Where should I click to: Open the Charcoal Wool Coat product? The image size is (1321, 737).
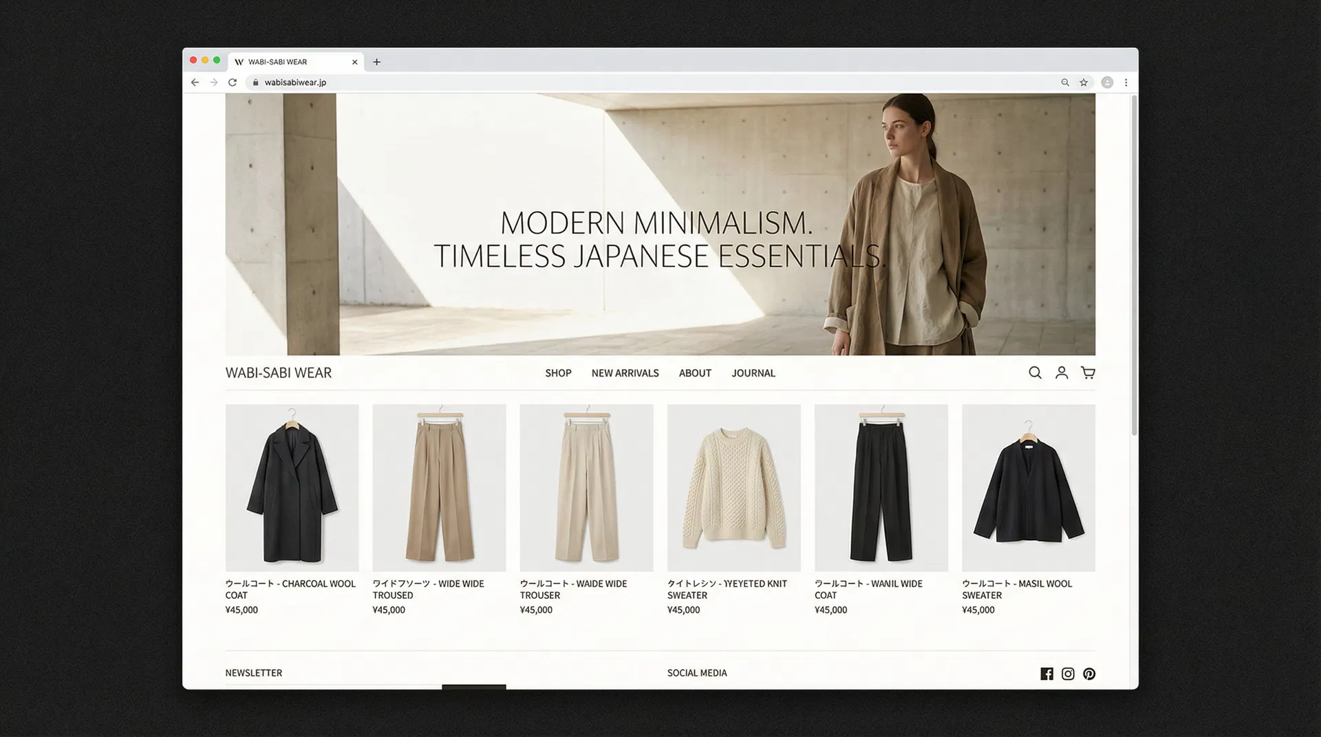pyautogui.click(x=292, y=487)
